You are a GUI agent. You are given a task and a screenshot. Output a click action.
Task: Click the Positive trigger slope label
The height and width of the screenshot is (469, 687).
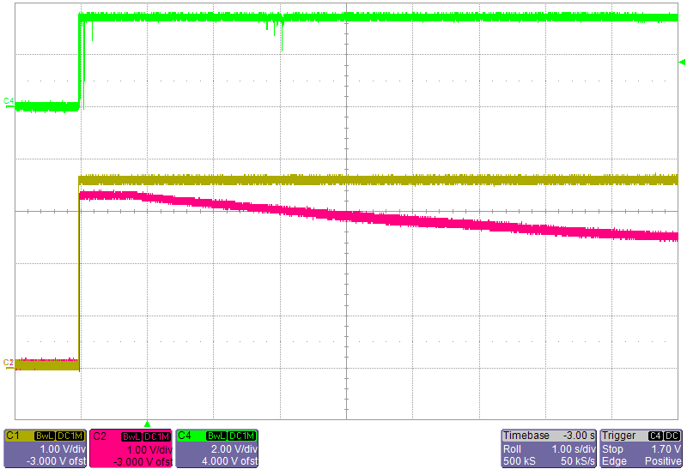point(663,461)
